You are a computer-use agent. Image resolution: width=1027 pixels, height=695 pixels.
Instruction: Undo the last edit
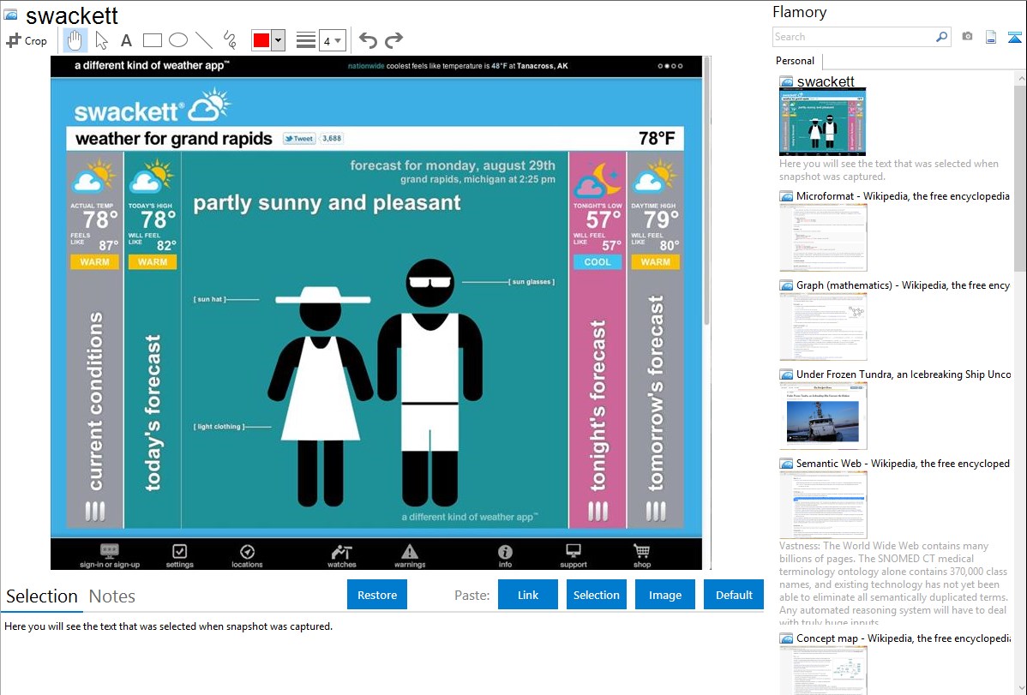(x=368, y=40)
